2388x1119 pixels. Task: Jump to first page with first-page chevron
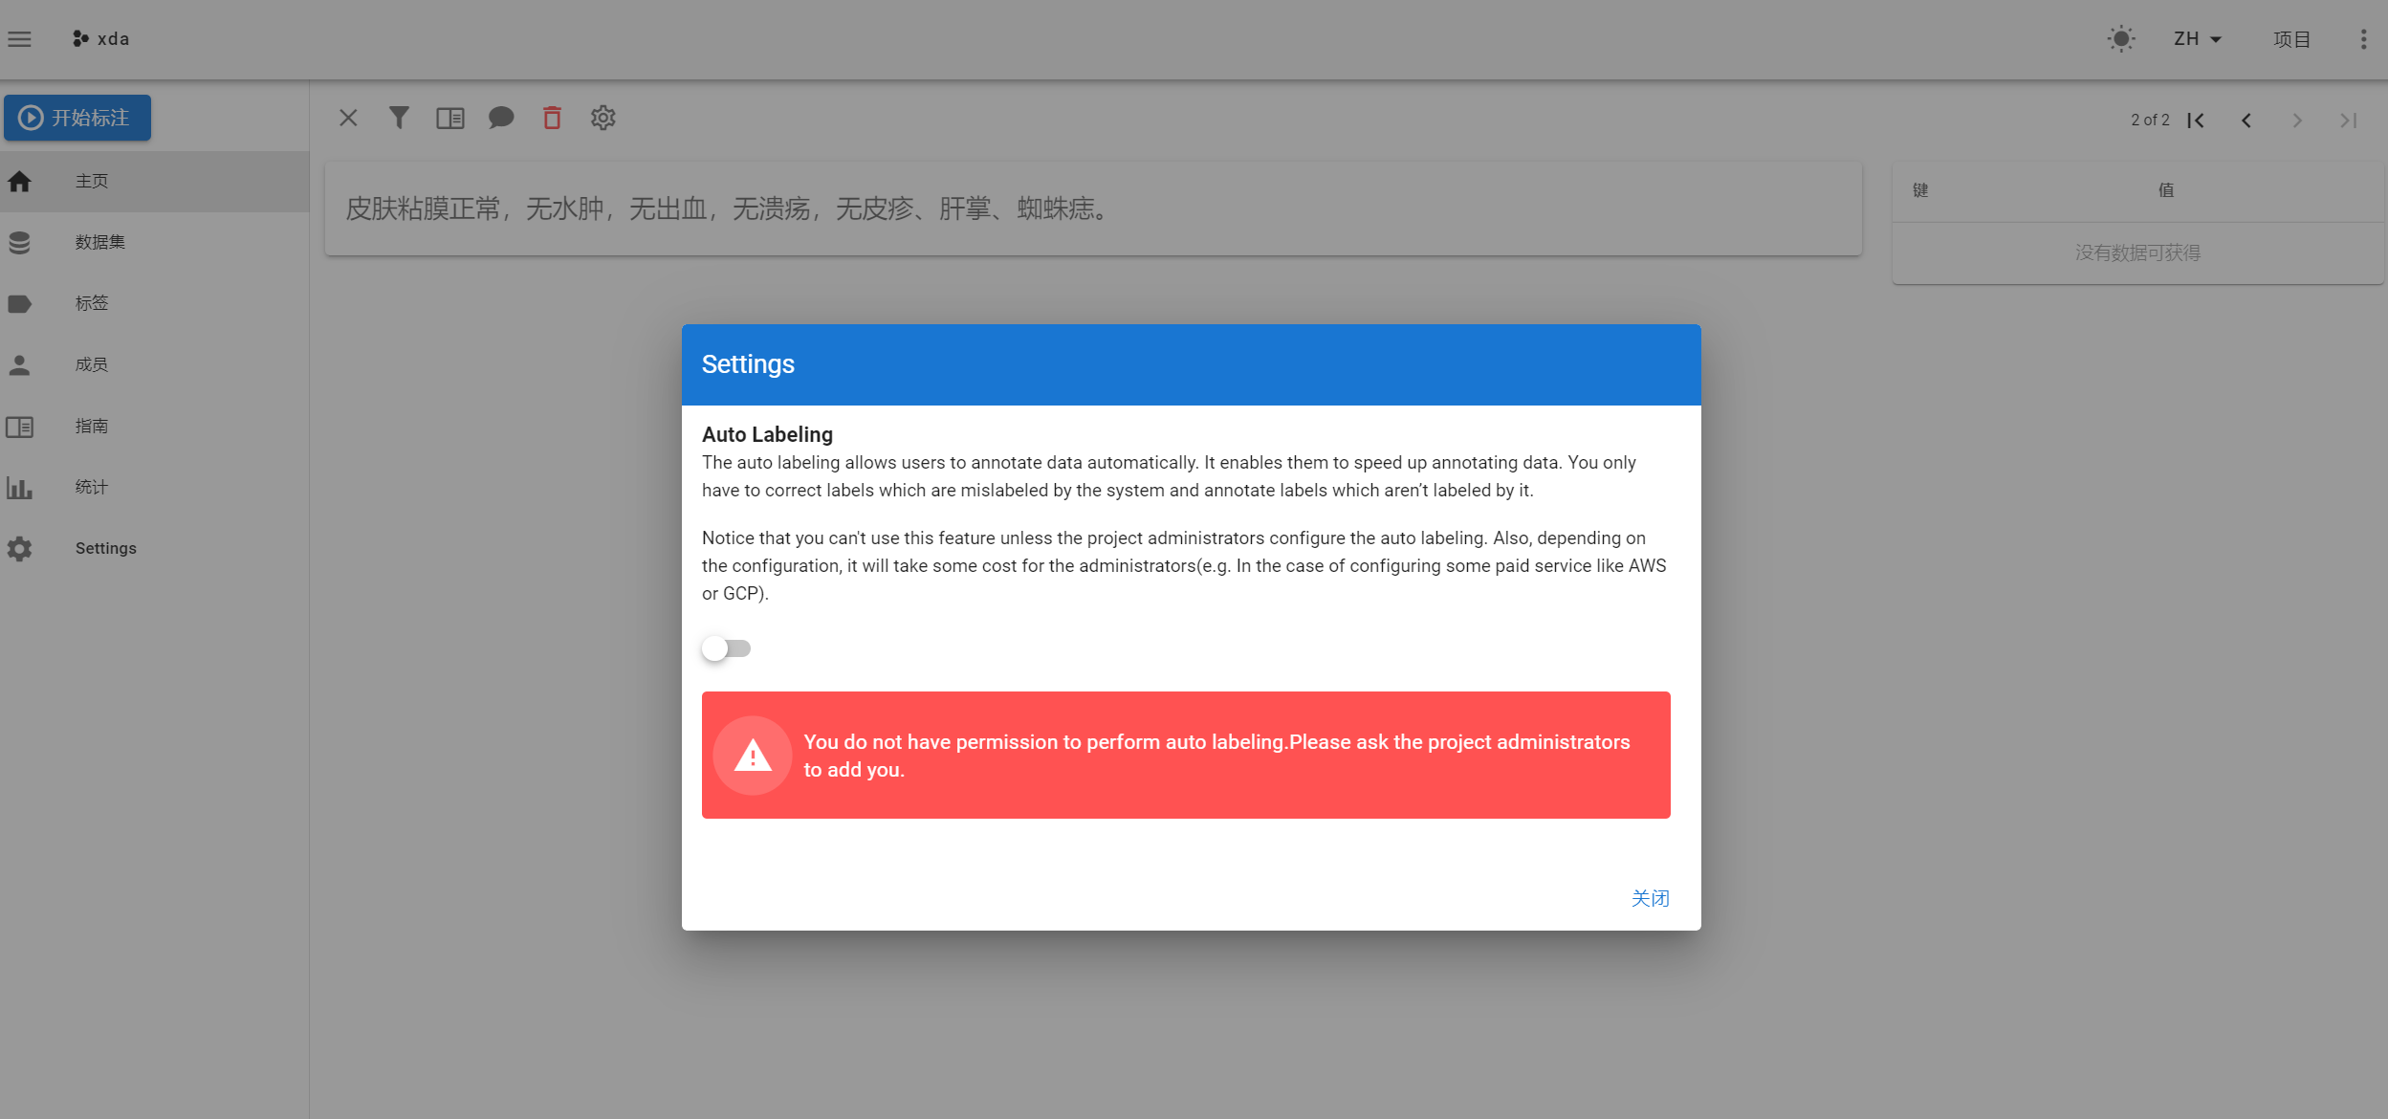coord(2197,120)
